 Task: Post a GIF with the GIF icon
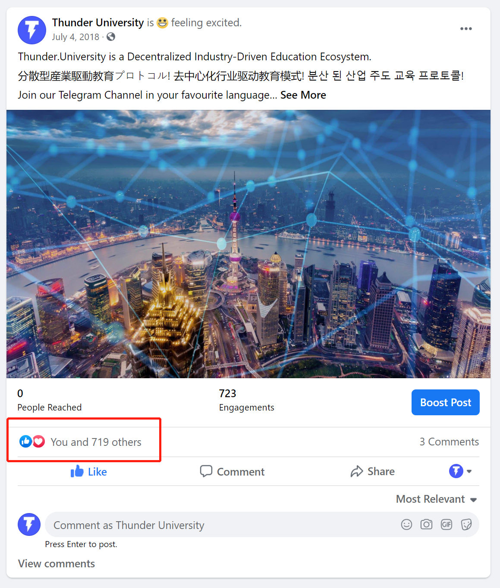(x=447, y=524)
